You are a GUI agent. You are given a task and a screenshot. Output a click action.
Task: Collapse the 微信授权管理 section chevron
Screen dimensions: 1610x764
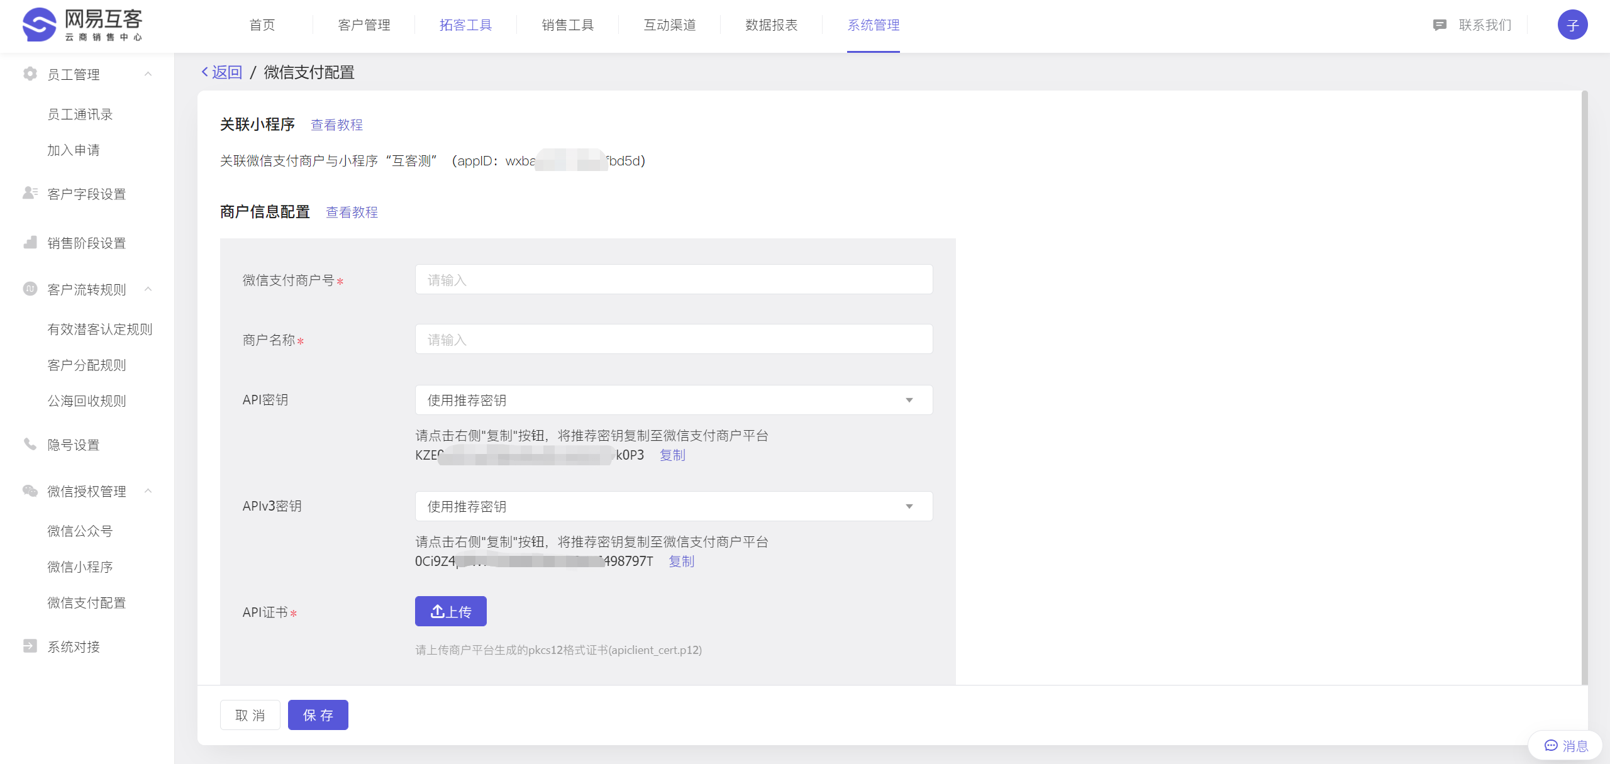click(148, 491)
